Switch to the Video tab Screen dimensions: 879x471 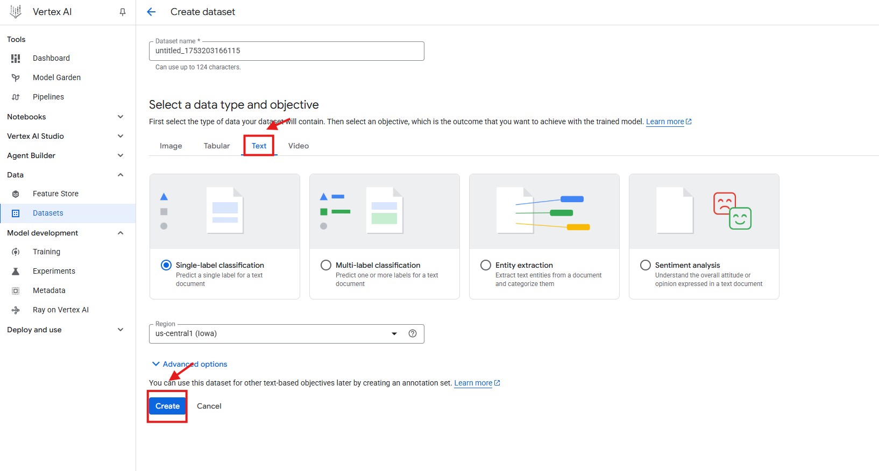click(x=298, y=146)
